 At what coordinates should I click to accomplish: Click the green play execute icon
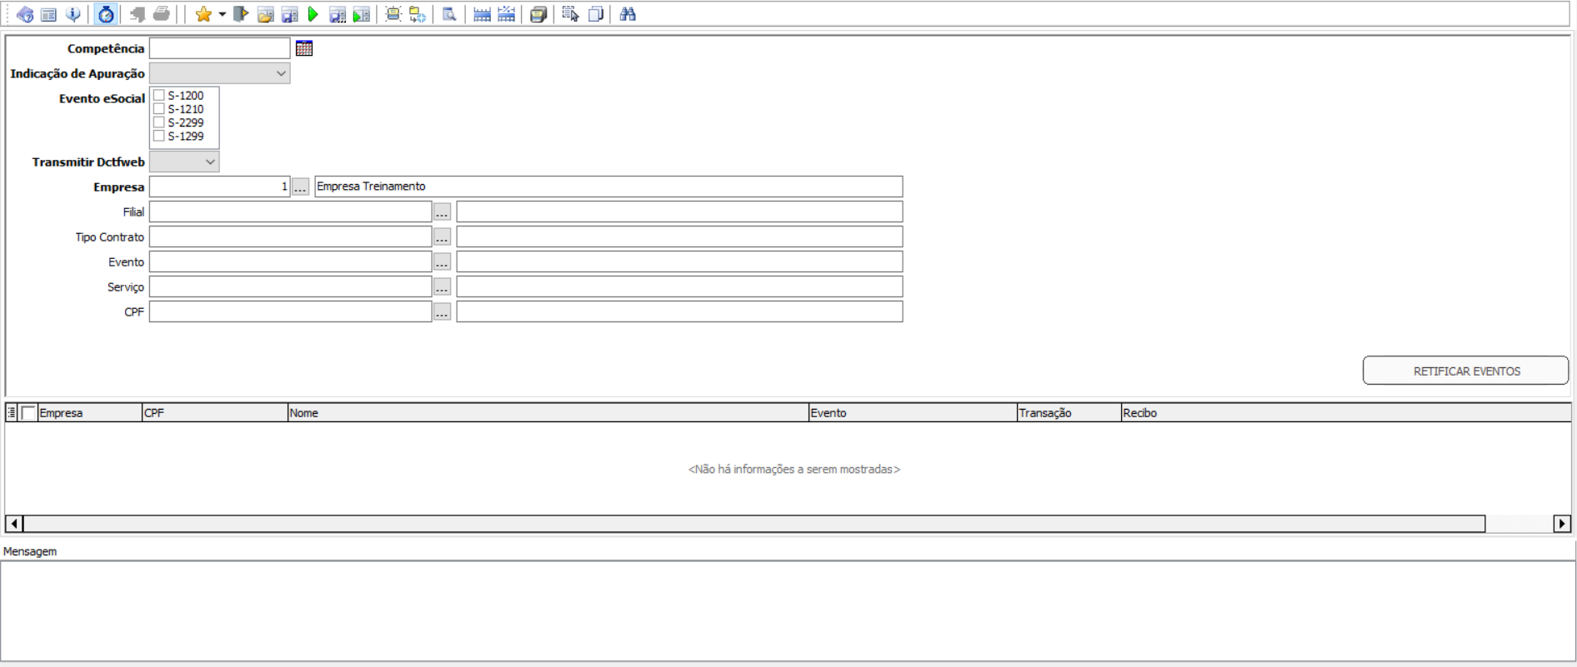coord(313,14)
